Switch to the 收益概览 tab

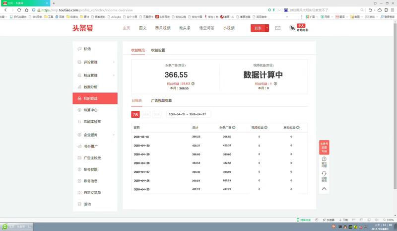coord(138,50)
